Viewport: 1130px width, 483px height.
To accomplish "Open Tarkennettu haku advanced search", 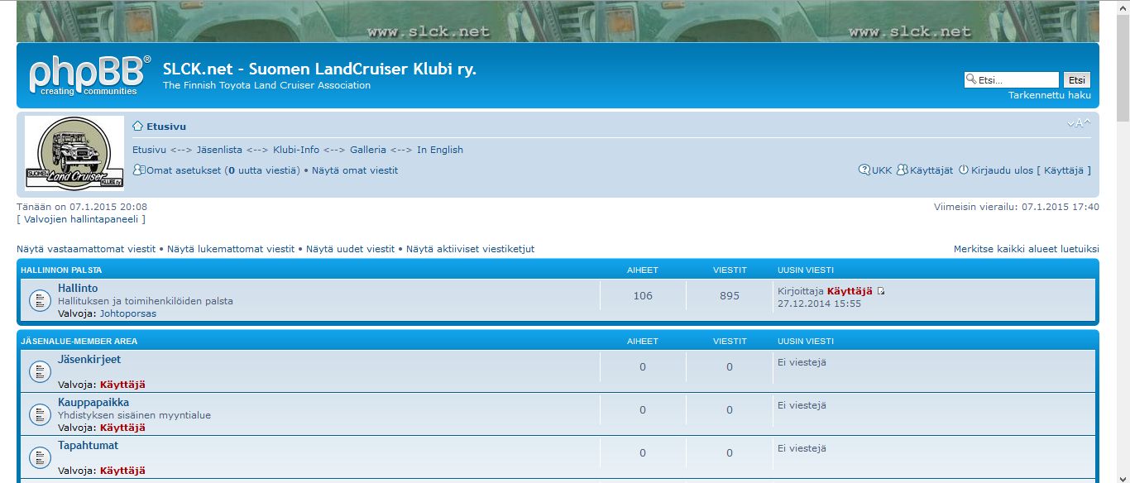I will pyautogui.click(x=1050, y=95).
